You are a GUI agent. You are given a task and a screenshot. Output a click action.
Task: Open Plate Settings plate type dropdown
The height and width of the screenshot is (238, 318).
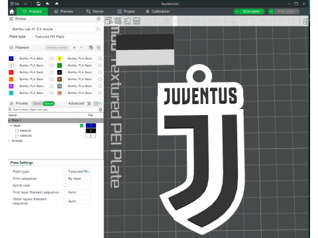pos(78,171)
